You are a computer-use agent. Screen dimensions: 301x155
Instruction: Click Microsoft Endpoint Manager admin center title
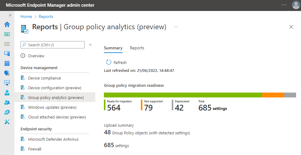[x=50, y=5]
